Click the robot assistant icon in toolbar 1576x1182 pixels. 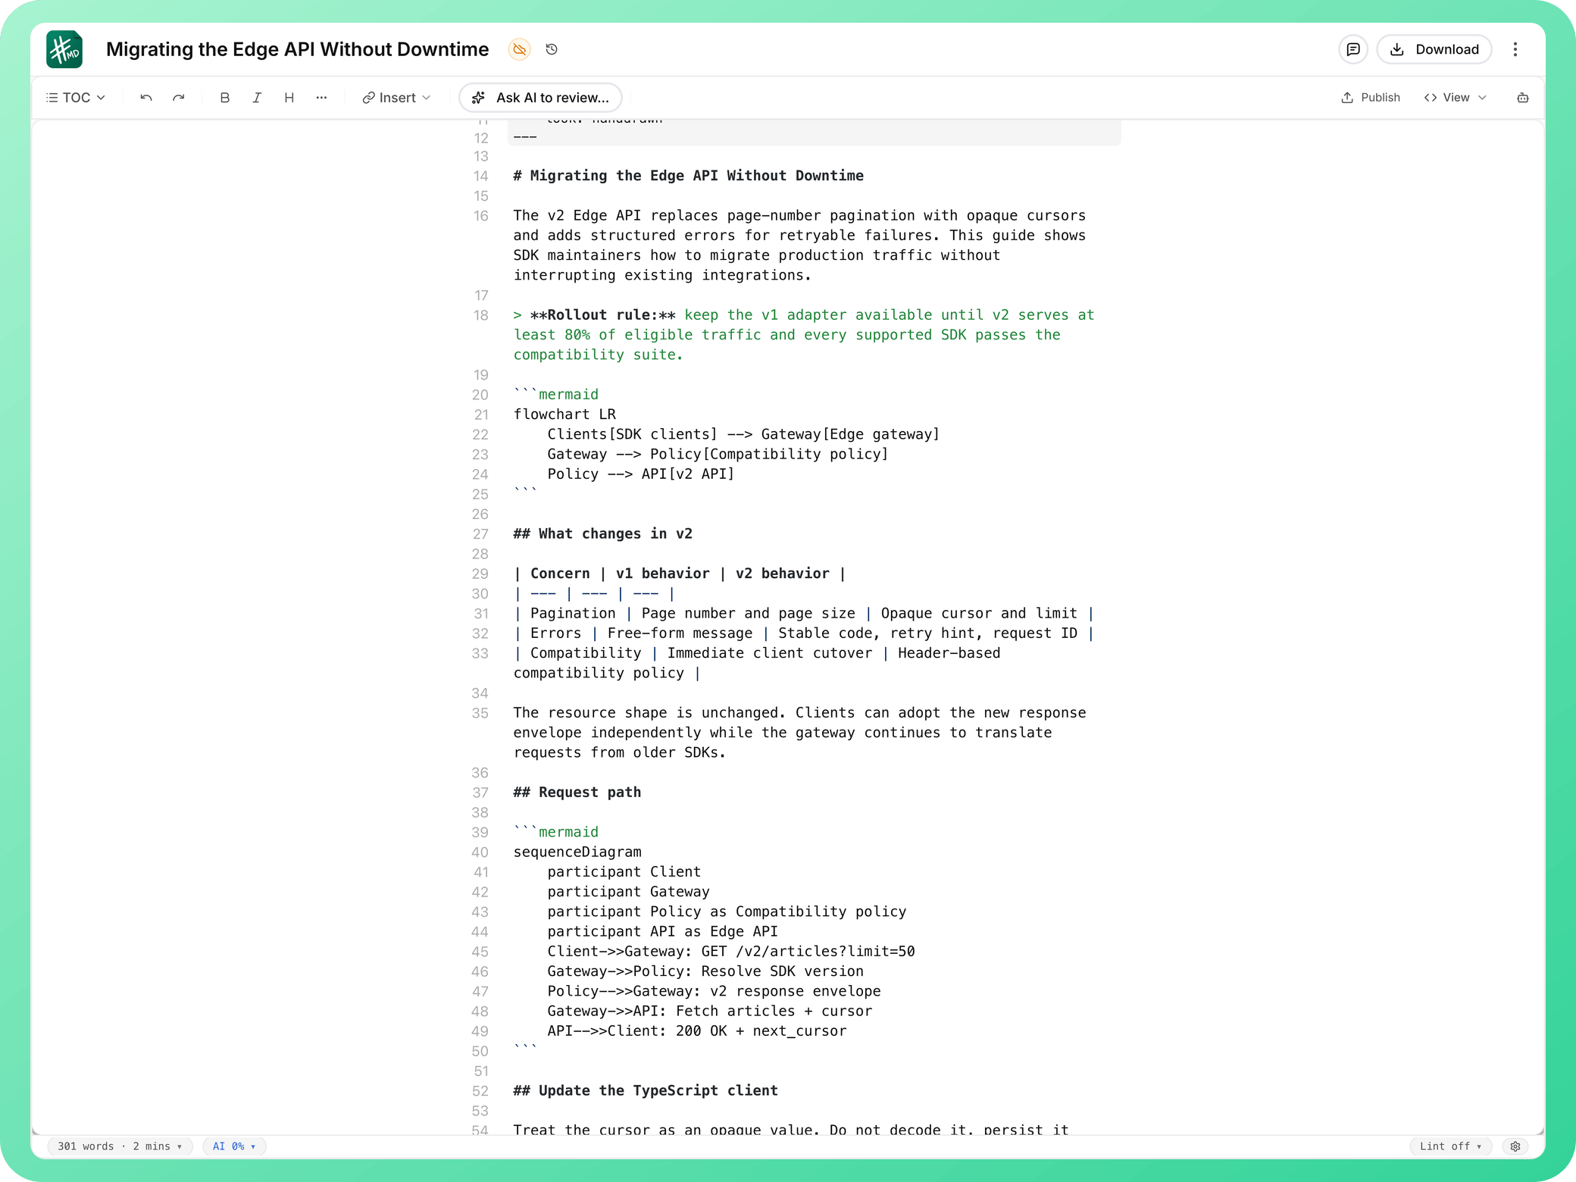[x=1523, y=98]
